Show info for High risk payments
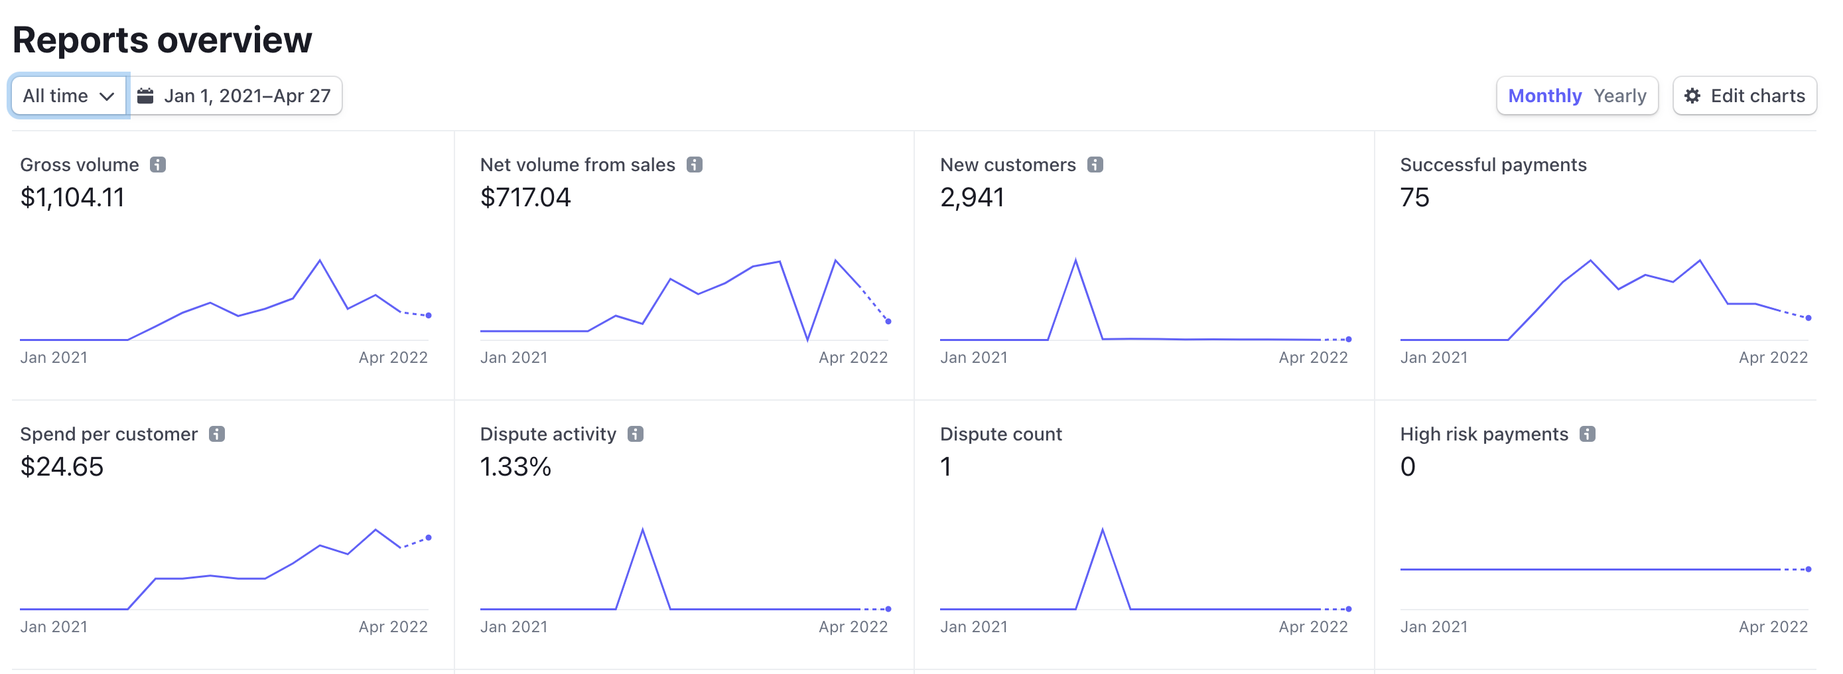This screenshot has height=674, width=1843. (x=1587, y=434)
